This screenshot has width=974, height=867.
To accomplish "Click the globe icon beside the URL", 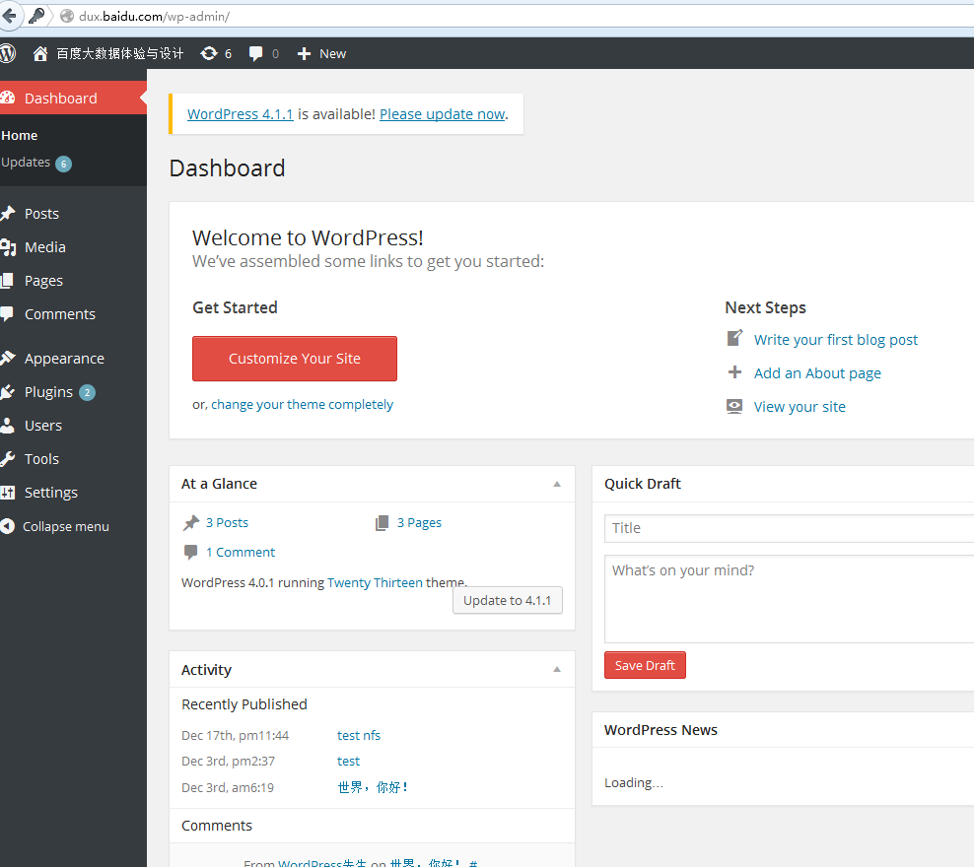I will point(66,16).
